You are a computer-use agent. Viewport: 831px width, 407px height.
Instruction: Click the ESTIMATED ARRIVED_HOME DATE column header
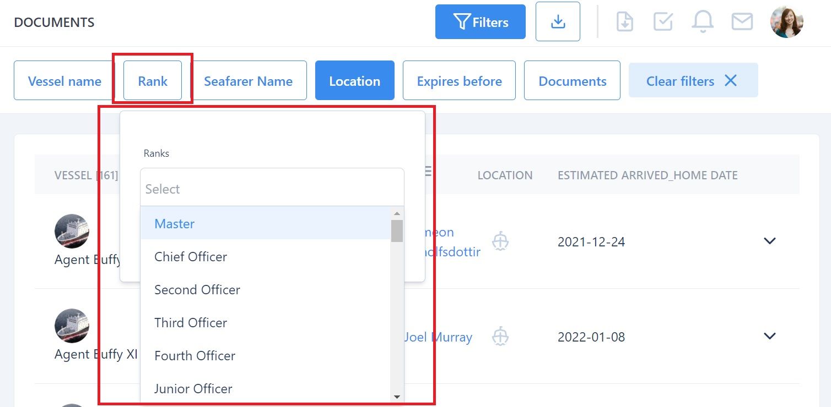point(647,175)
